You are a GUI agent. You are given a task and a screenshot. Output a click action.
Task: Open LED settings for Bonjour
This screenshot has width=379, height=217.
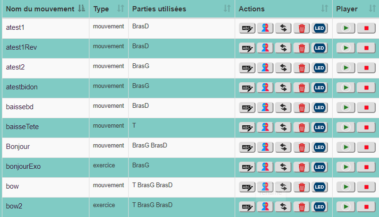tap(319, 148)
